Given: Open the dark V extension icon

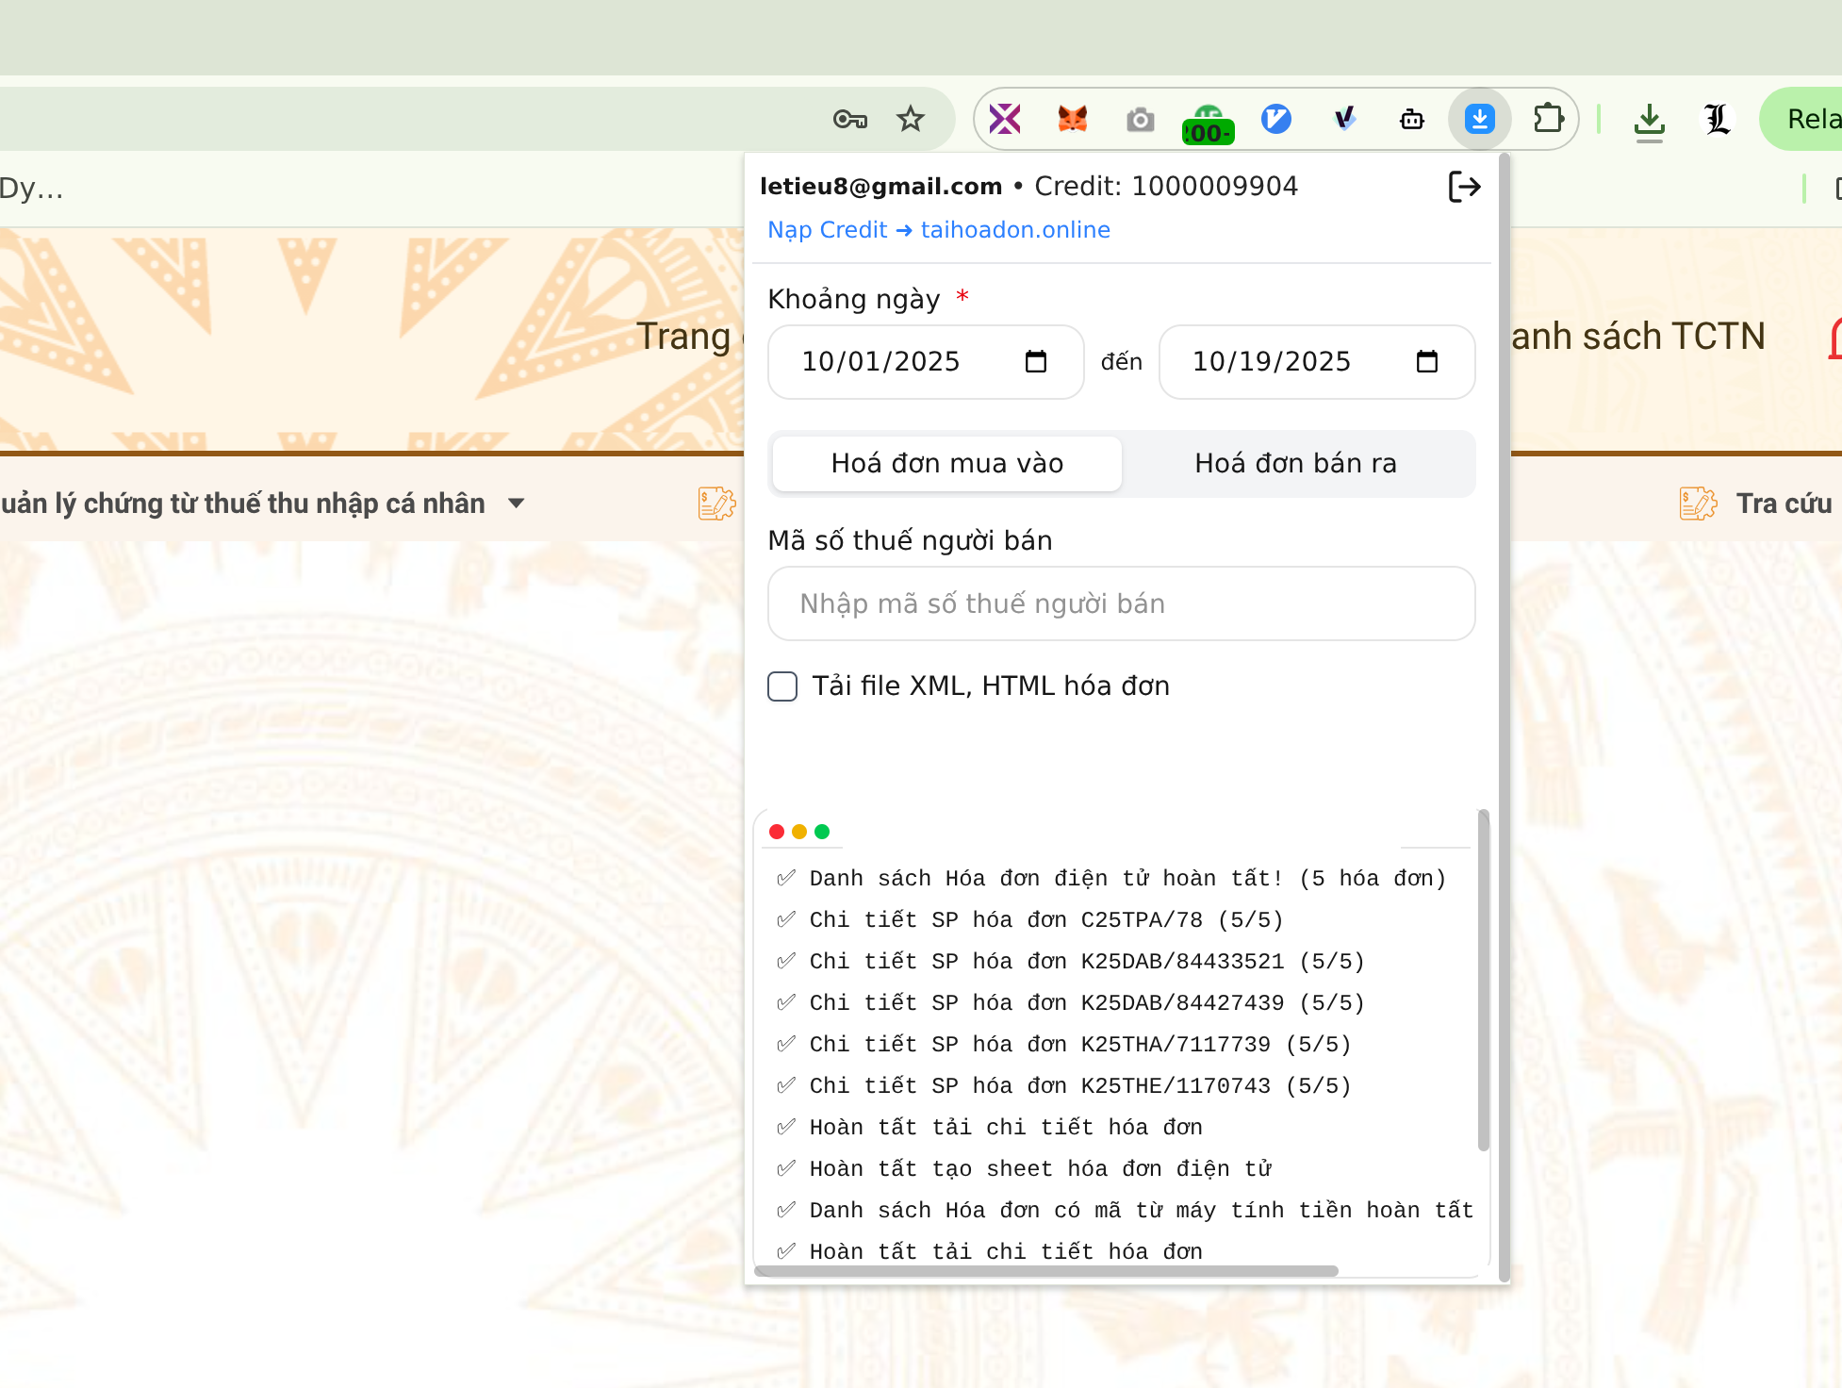Looking at the screenshot, I should click(1344, 119).
